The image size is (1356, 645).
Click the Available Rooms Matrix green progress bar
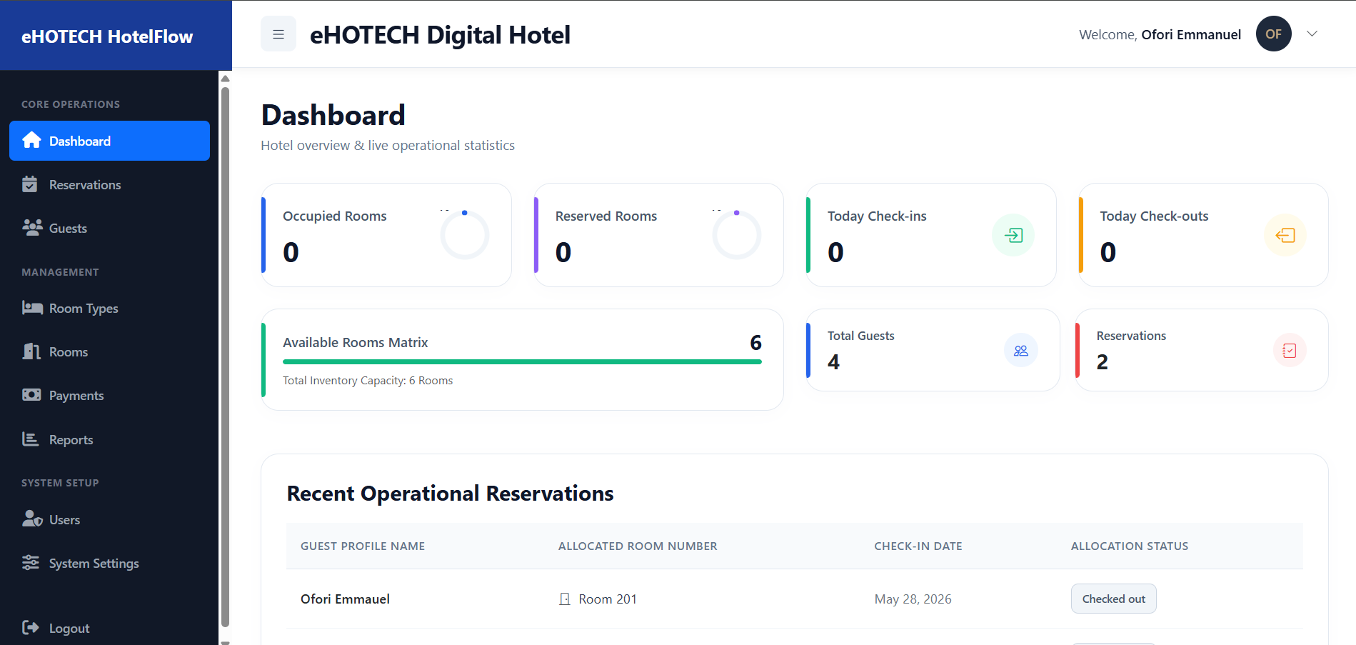tap(522, 361)
